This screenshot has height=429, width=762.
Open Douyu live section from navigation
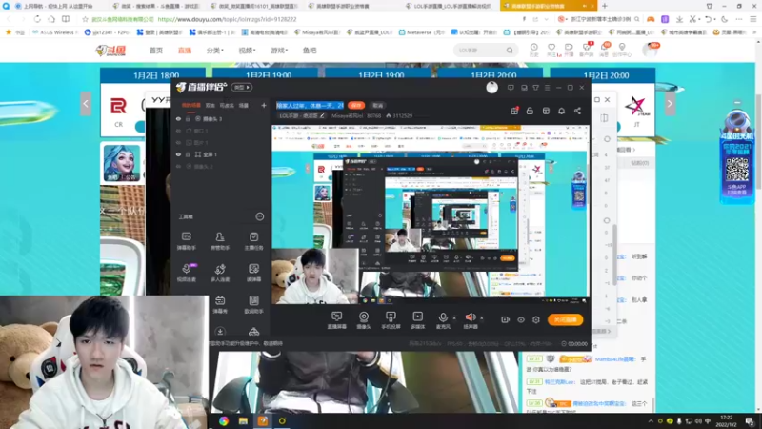click(x=185, y=51)
